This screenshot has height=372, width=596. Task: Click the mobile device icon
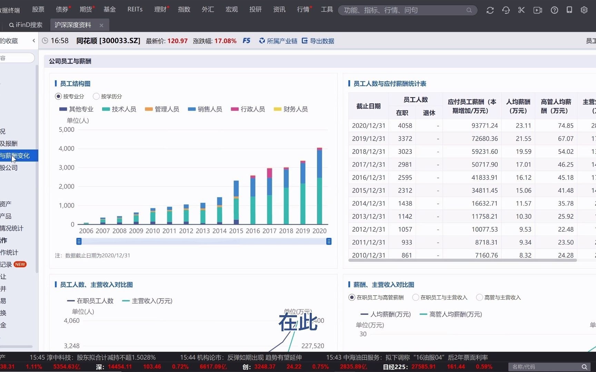point(569,10)
